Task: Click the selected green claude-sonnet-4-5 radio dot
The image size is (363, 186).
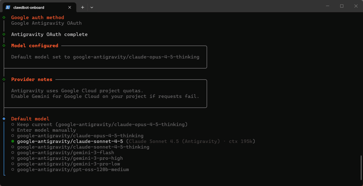Action: point(13,141)
